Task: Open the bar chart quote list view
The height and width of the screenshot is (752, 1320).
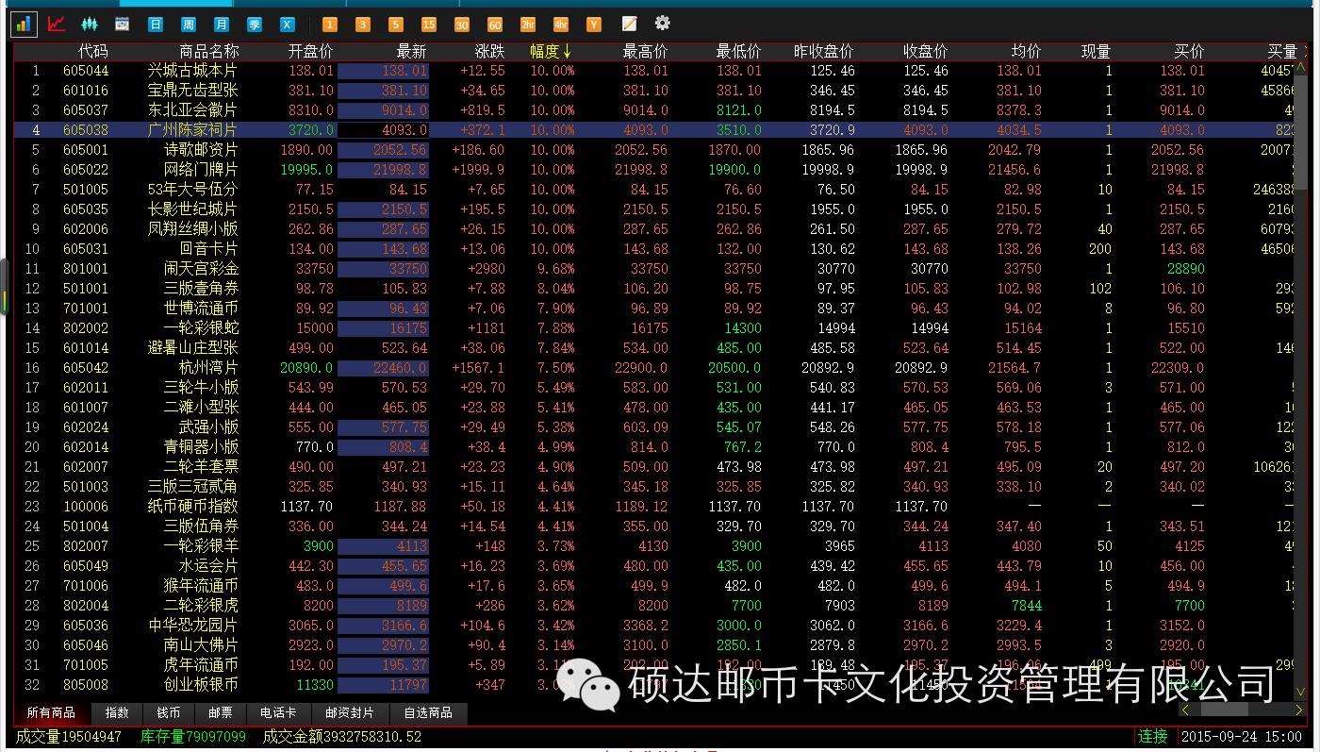Action: (x=24, y=24)
